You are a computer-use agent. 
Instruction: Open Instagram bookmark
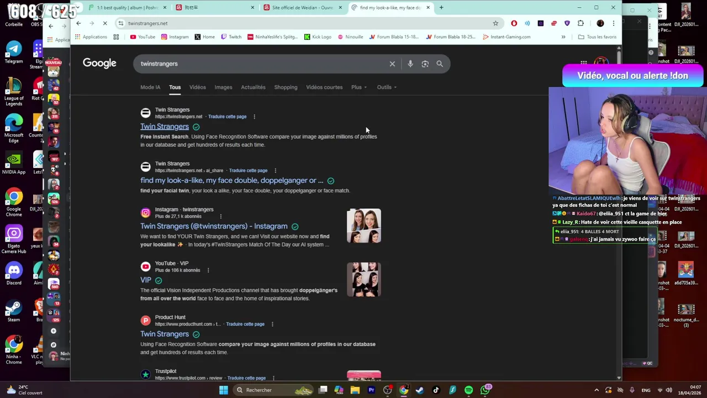tap(175, 37)
